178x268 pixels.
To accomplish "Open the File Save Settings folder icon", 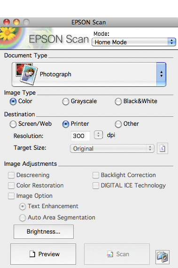I will (163, 257).
